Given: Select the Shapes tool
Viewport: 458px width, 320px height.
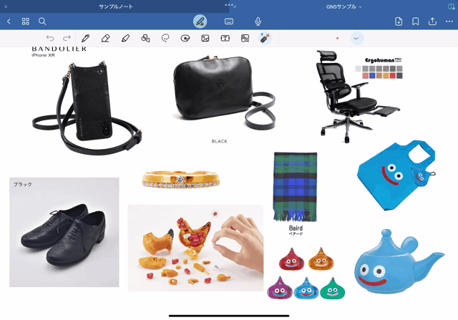Looking at the screenshot, I should tap(145, 38).
